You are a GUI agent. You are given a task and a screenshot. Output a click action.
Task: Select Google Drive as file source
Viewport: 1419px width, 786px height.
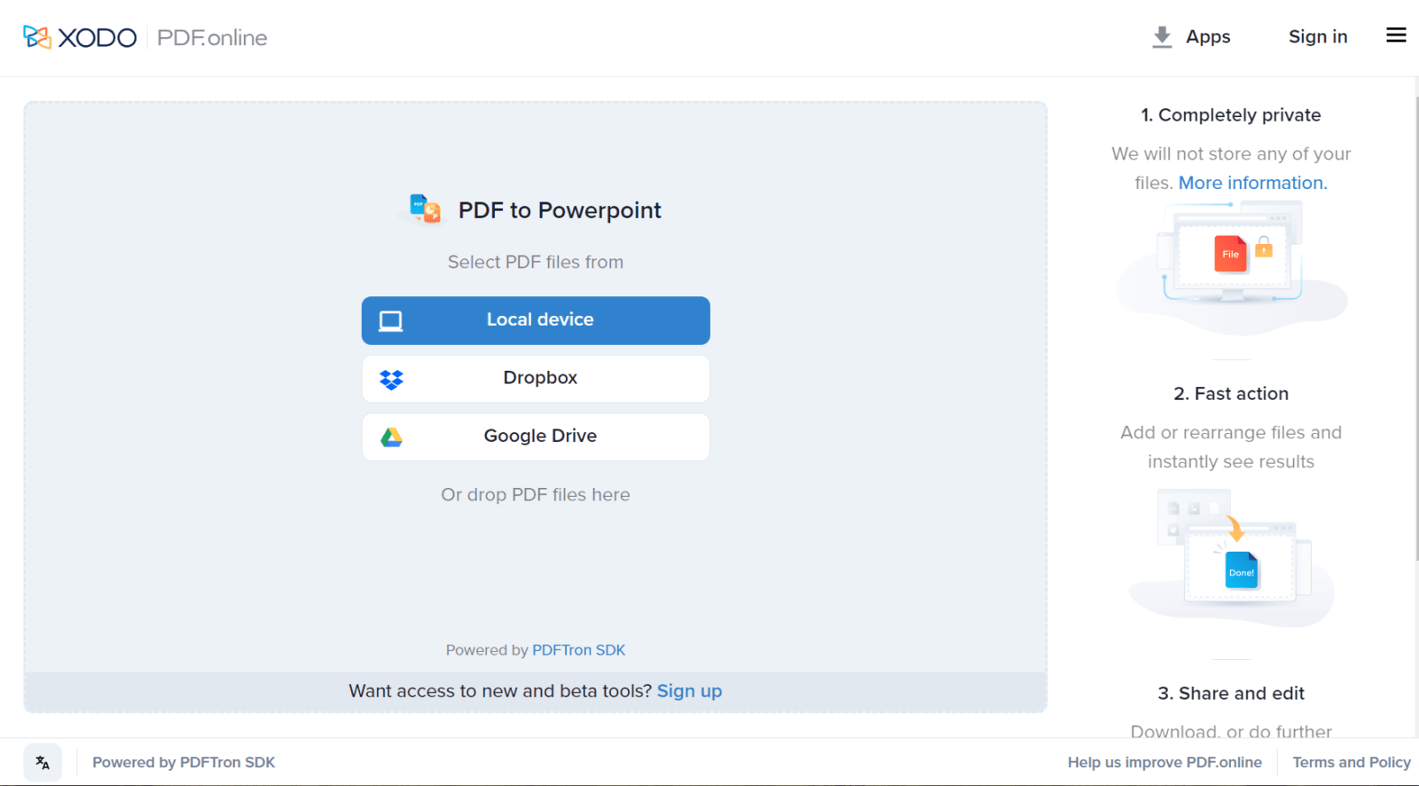[536, 436]
